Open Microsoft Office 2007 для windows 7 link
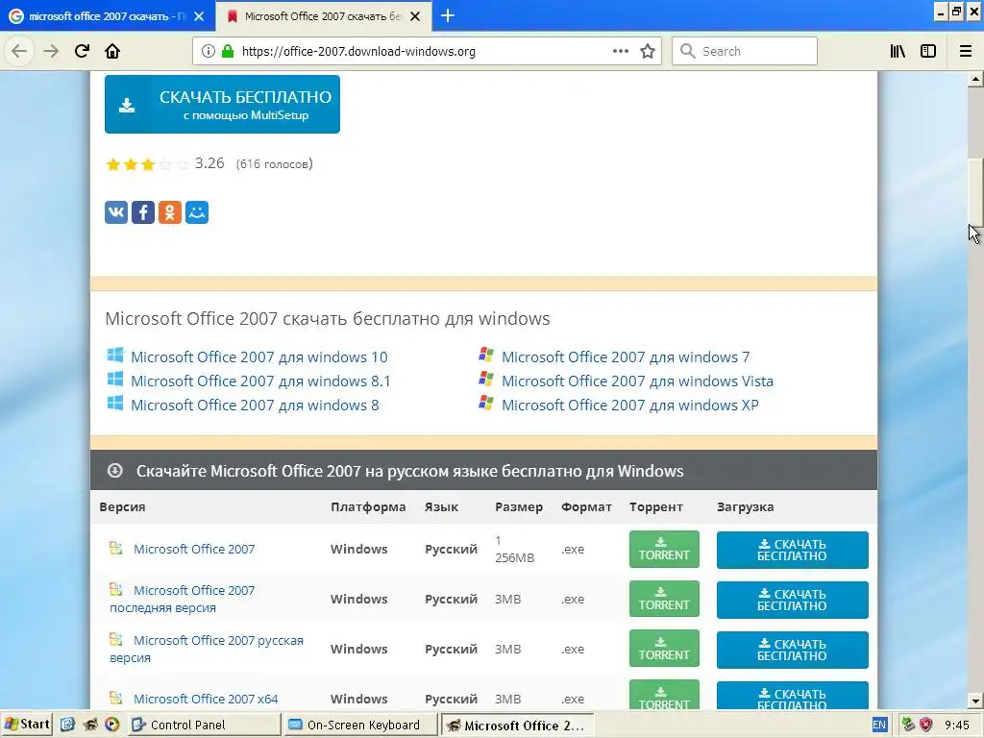This screenshot has width=984, height=738. pyautogui.click(x=626, y=357)
